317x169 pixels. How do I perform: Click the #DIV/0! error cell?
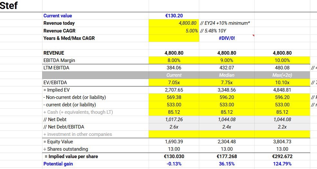(x=227, y=38)
